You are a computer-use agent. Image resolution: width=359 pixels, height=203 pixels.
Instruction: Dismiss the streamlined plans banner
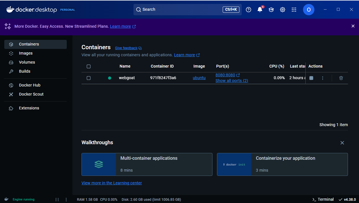click(353, 26)
